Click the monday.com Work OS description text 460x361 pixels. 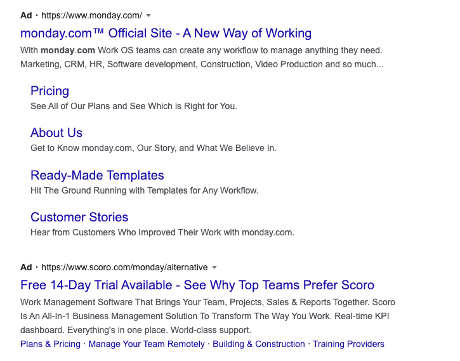[x=202, y=57]
